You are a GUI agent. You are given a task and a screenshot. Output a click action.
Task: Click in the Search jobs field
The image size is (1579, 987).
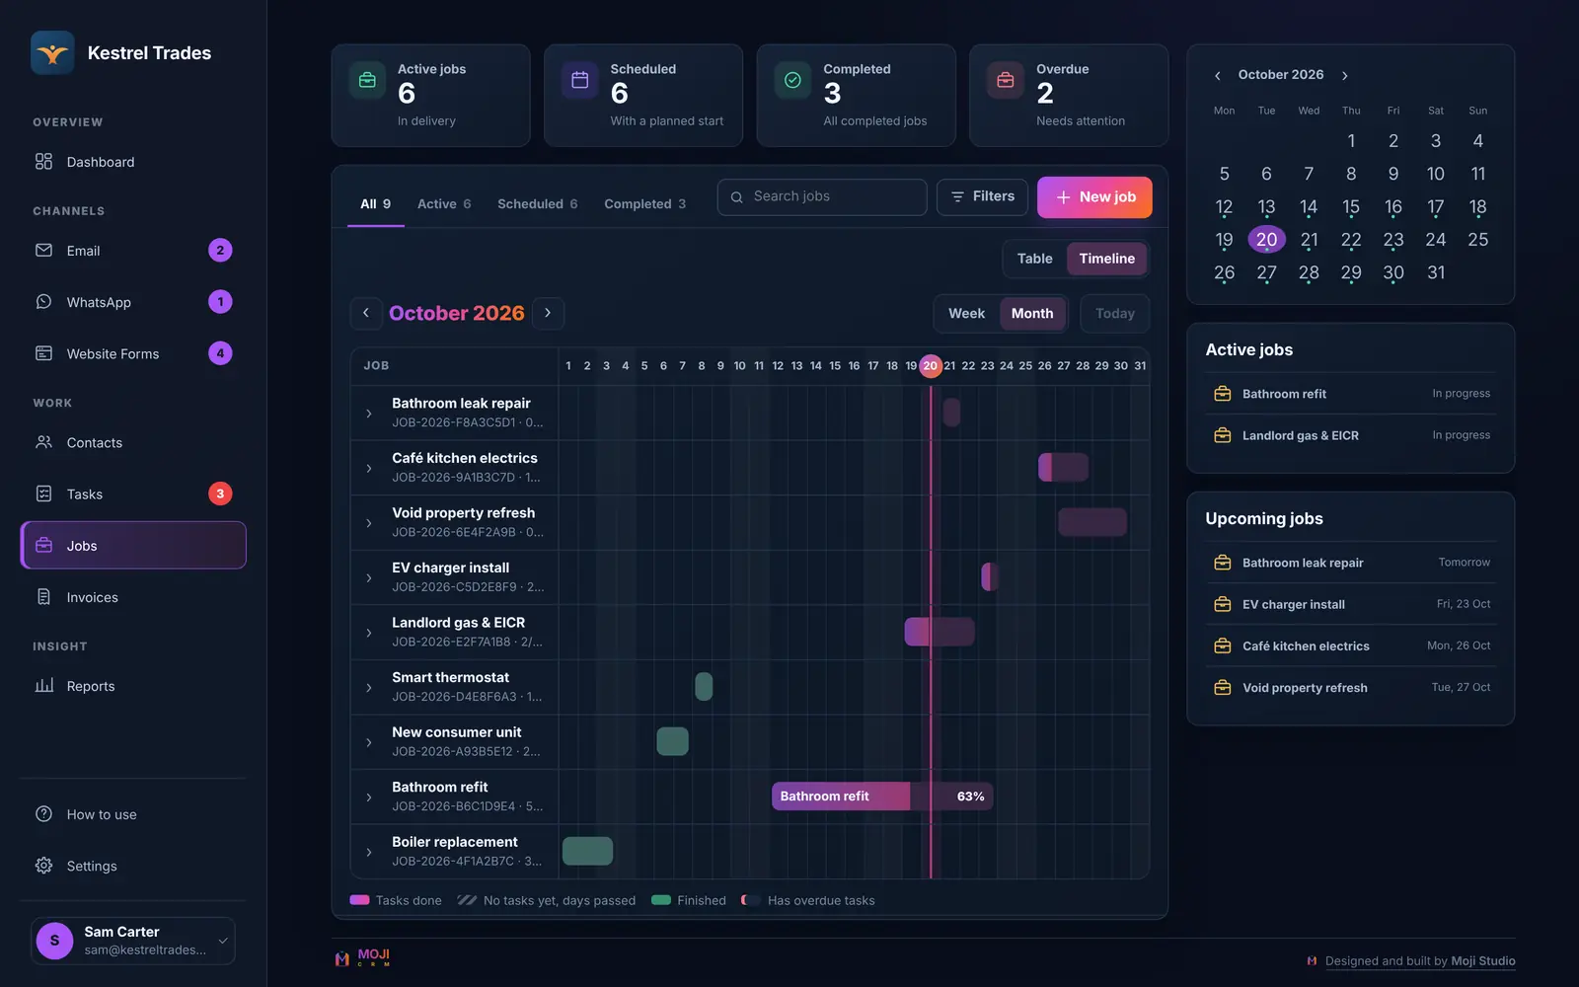(822, 197)
